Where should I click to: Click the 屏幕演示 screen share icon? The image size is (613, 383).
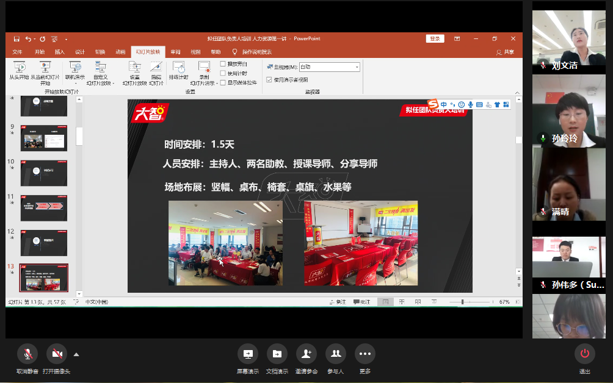pos(247,354)
